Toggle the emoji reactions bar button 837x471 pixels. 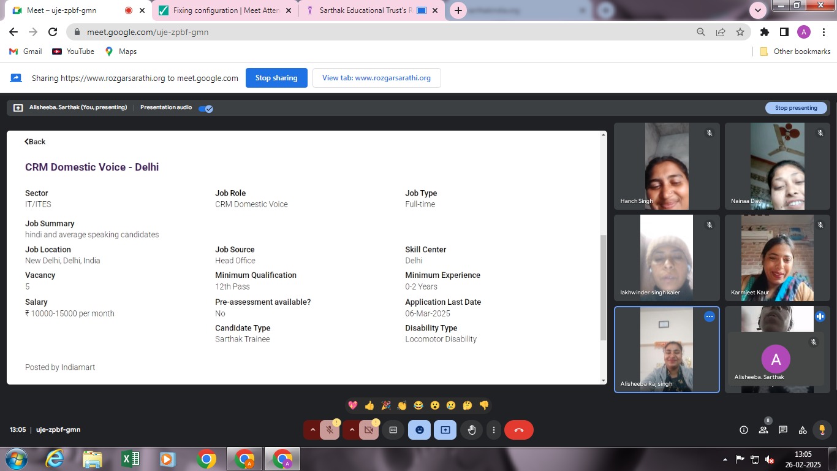tap(419, 430)
